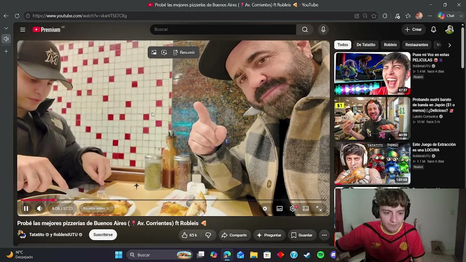Open the media control music-note icon
Screen dimensions: 466x262
coord(398,16)
